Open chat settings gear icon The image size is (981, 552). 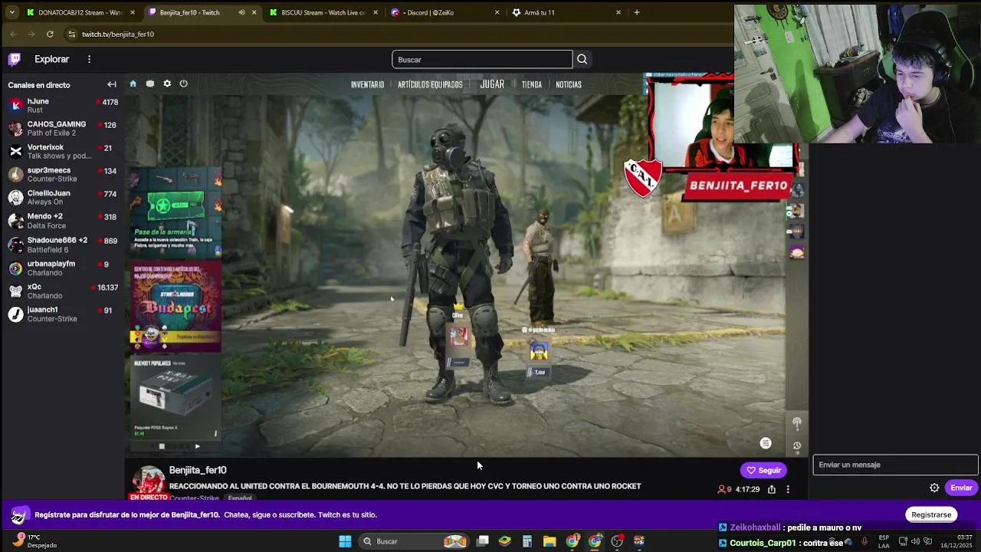934,488
